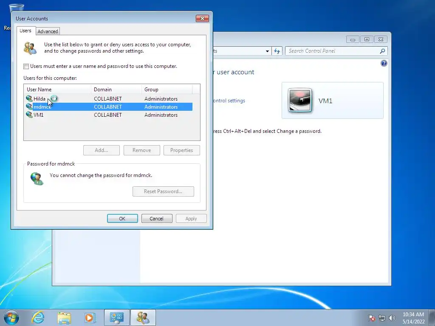435x326 pixels.
Task: Switch to User Accounts taskbar button
Action: (143, 318)
